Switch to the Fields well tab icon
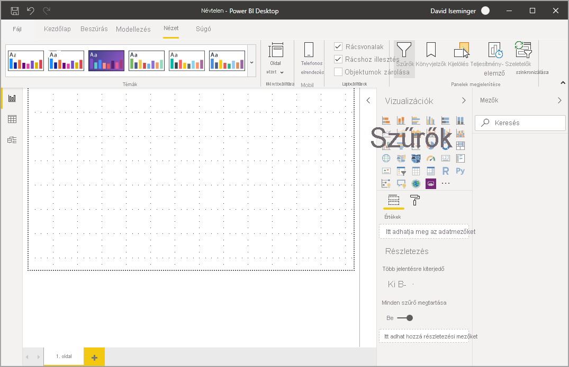Viewport: 569px width, 367px height. tap(394, 200)
